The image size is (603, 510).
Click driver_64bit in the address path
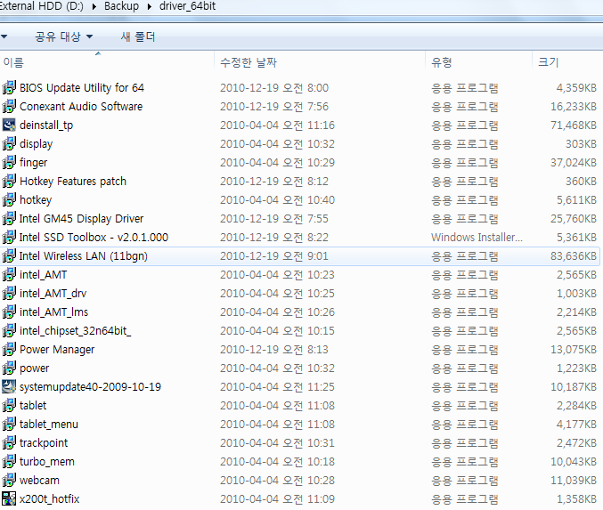coord(188,6)
